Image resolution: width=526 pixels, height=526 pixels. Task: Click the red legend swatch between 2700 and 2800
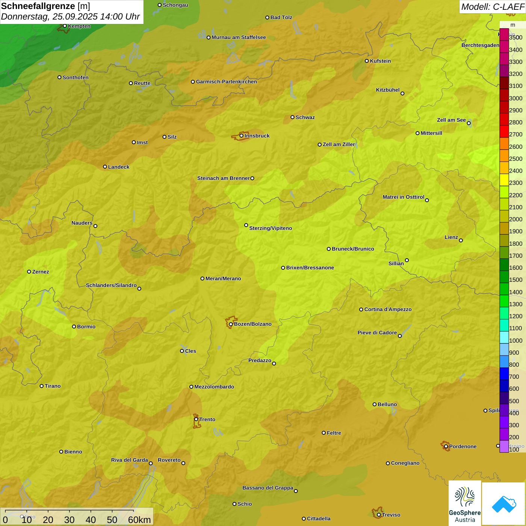(x=504, y=131)
